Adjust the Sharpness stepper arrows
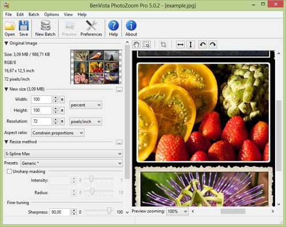Screen dimensions: 286x227 tap(74, 212)
